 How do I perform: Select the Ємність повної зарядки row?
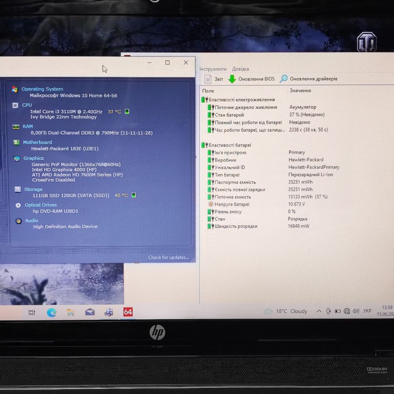[x=260, y=190]
